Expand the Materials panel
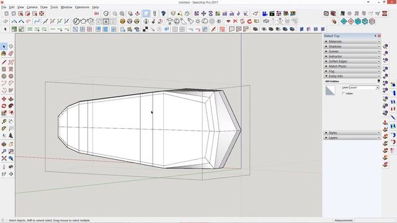 click(352, 42)
